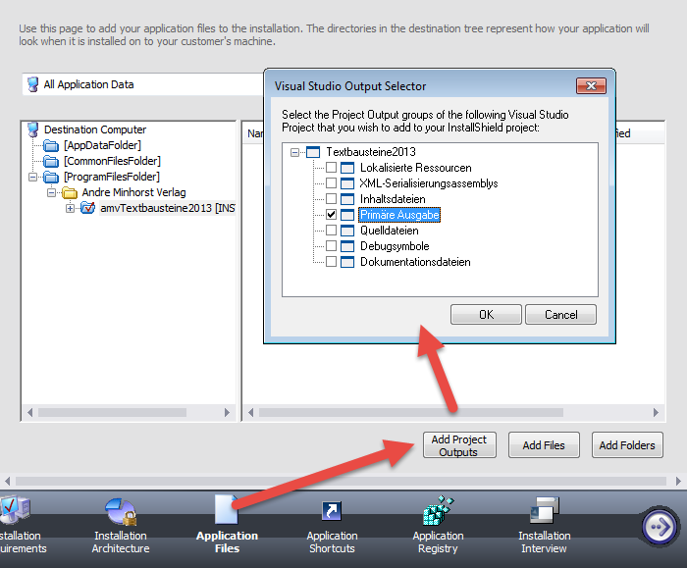Switch to Application Files step

coord(227,526)
